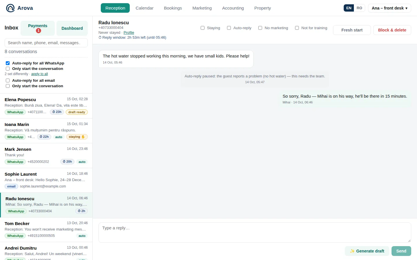Viewport: 417px width, 260px height.
Task: Select the Property tab
Action: point(263,8)
